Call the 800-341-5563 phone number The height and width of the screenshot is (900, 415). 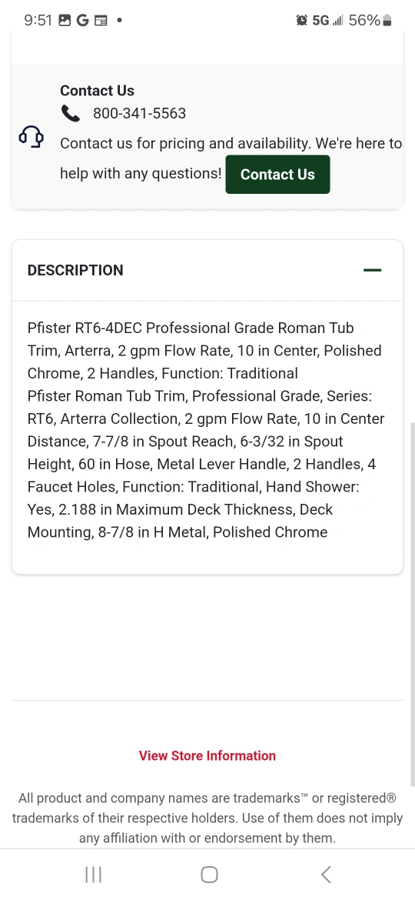(x=139, y=114)
